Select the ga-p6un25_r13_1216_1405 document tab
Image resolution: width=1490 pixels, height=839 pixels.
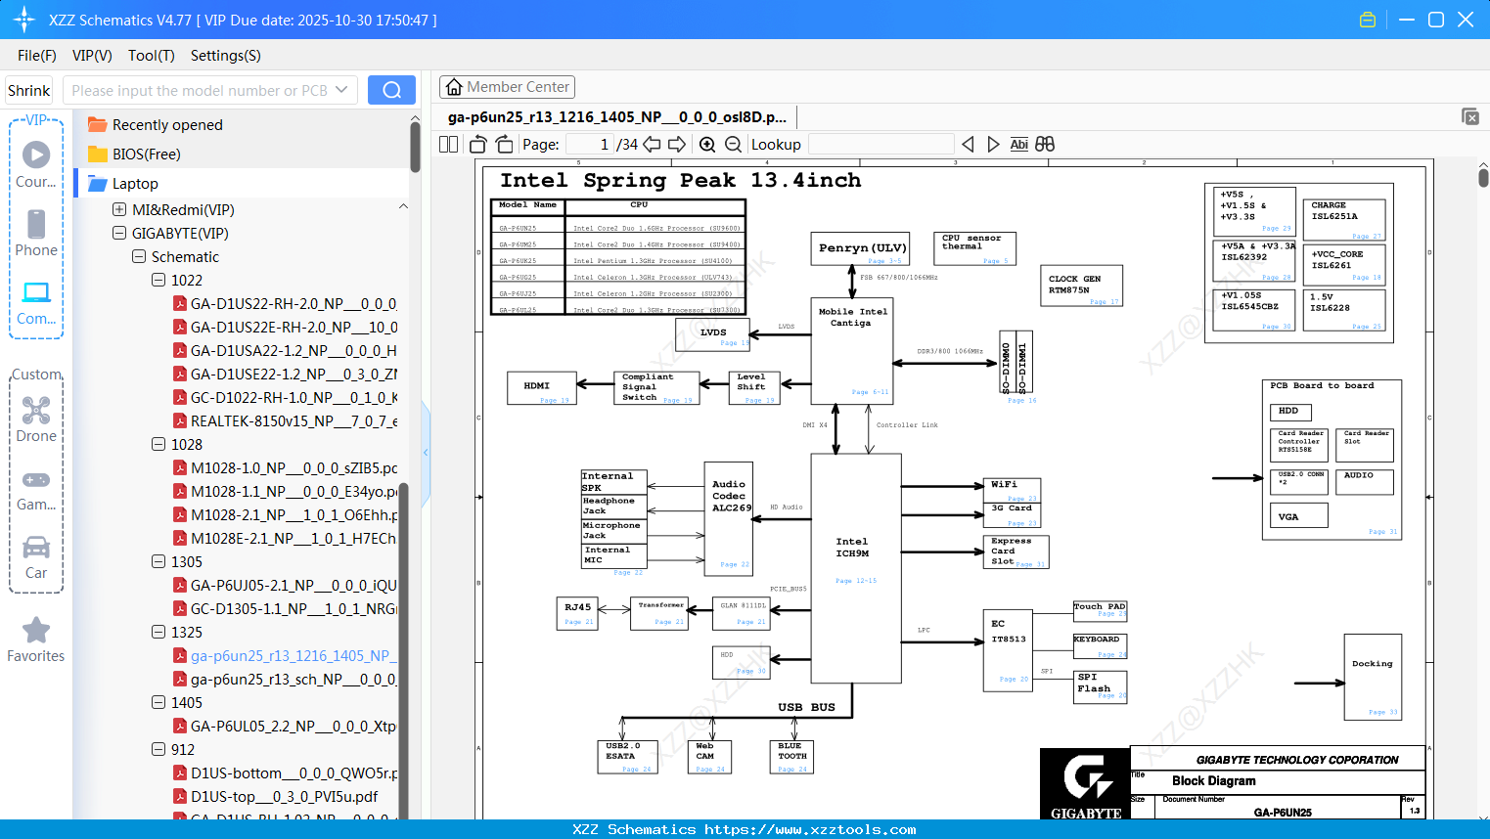tap(616, 117)
